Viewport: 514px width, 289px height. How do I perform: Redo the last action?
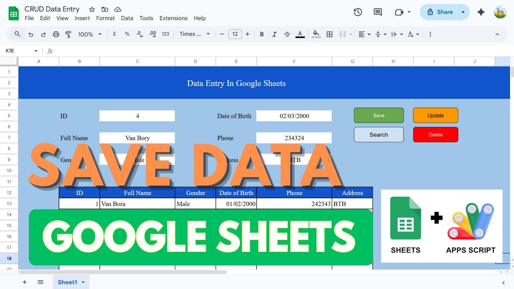click(x=43, y=35)
